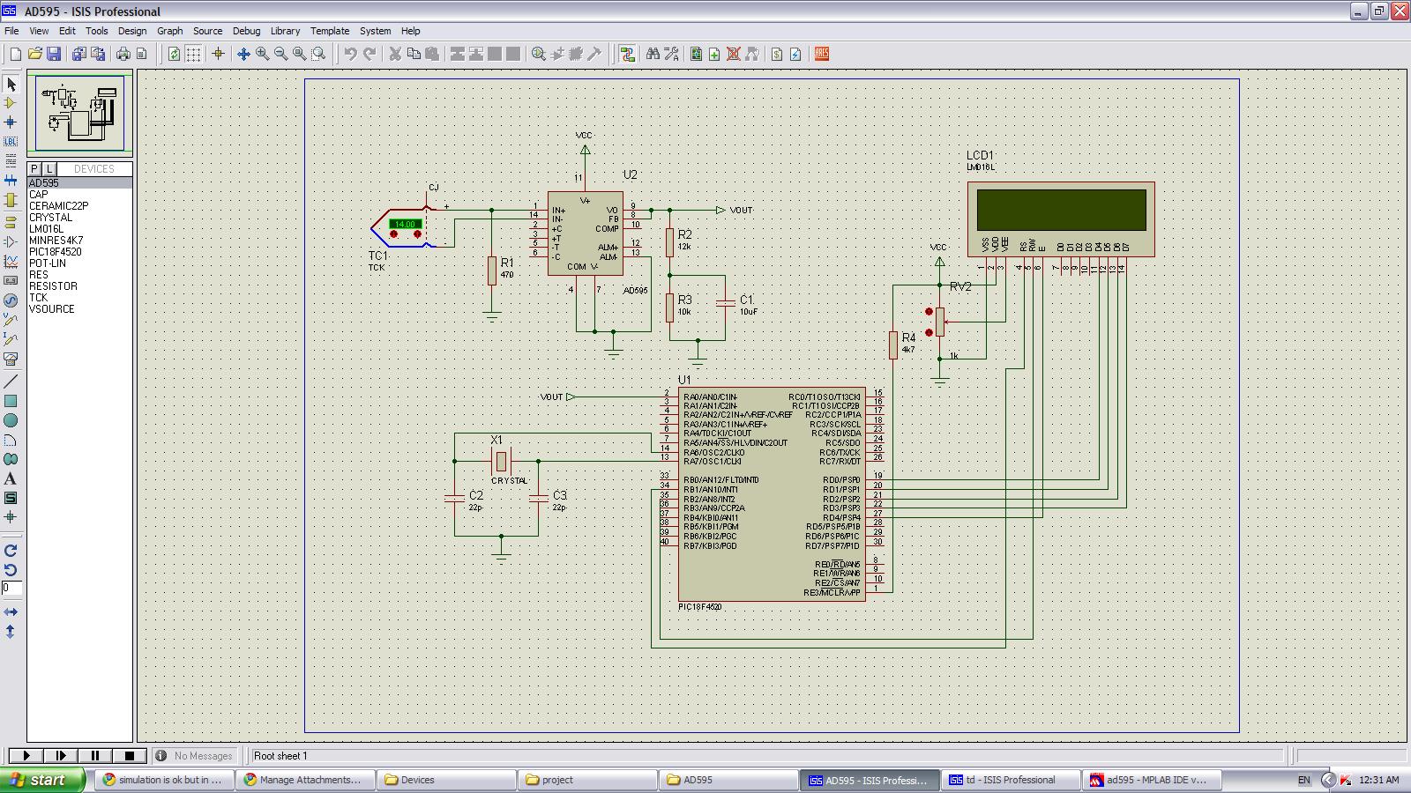Click the Windows Start button
Screen dimensions: 1411x793
coord(42,780)
